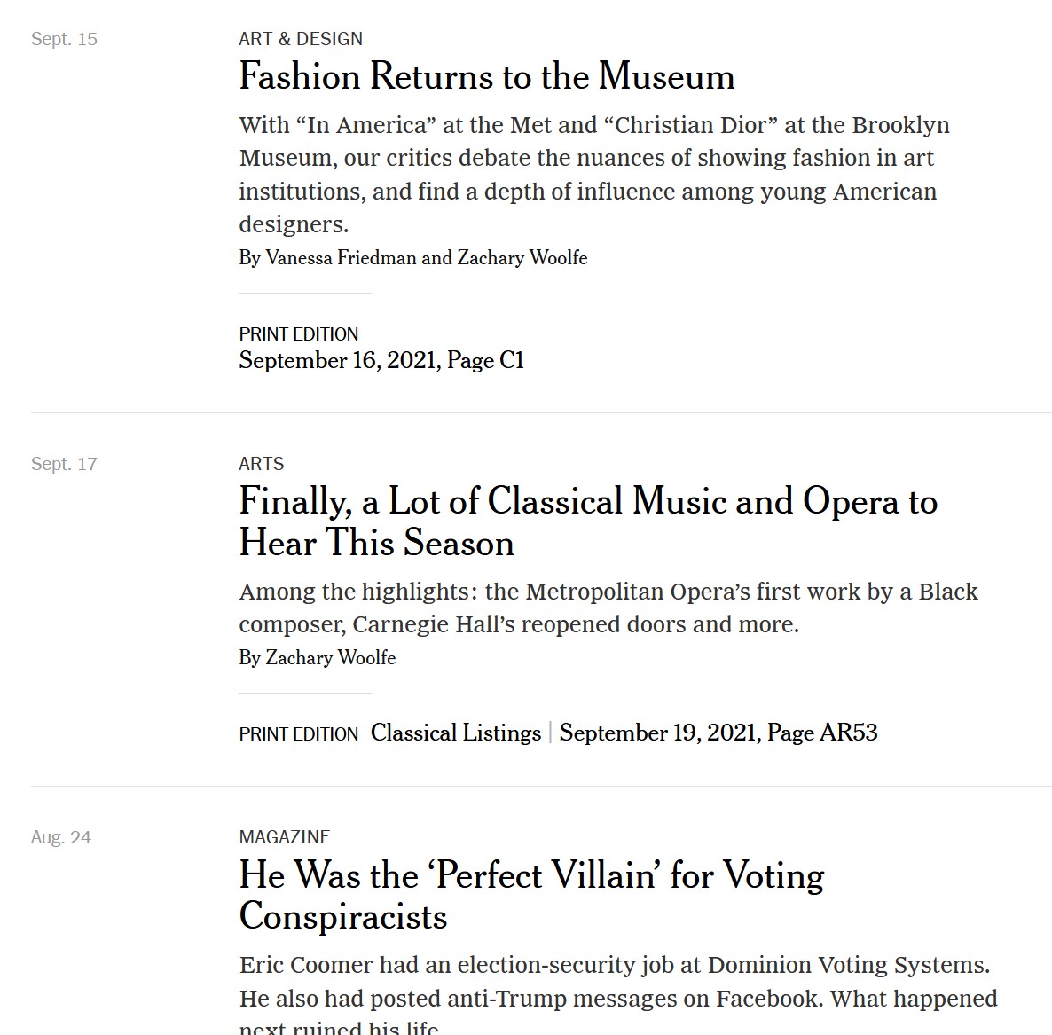The width and height of the screenshot is (1052, 1035).
Task: Select 'September 16, 2021, Page C1' text
Action: point(381,360)
